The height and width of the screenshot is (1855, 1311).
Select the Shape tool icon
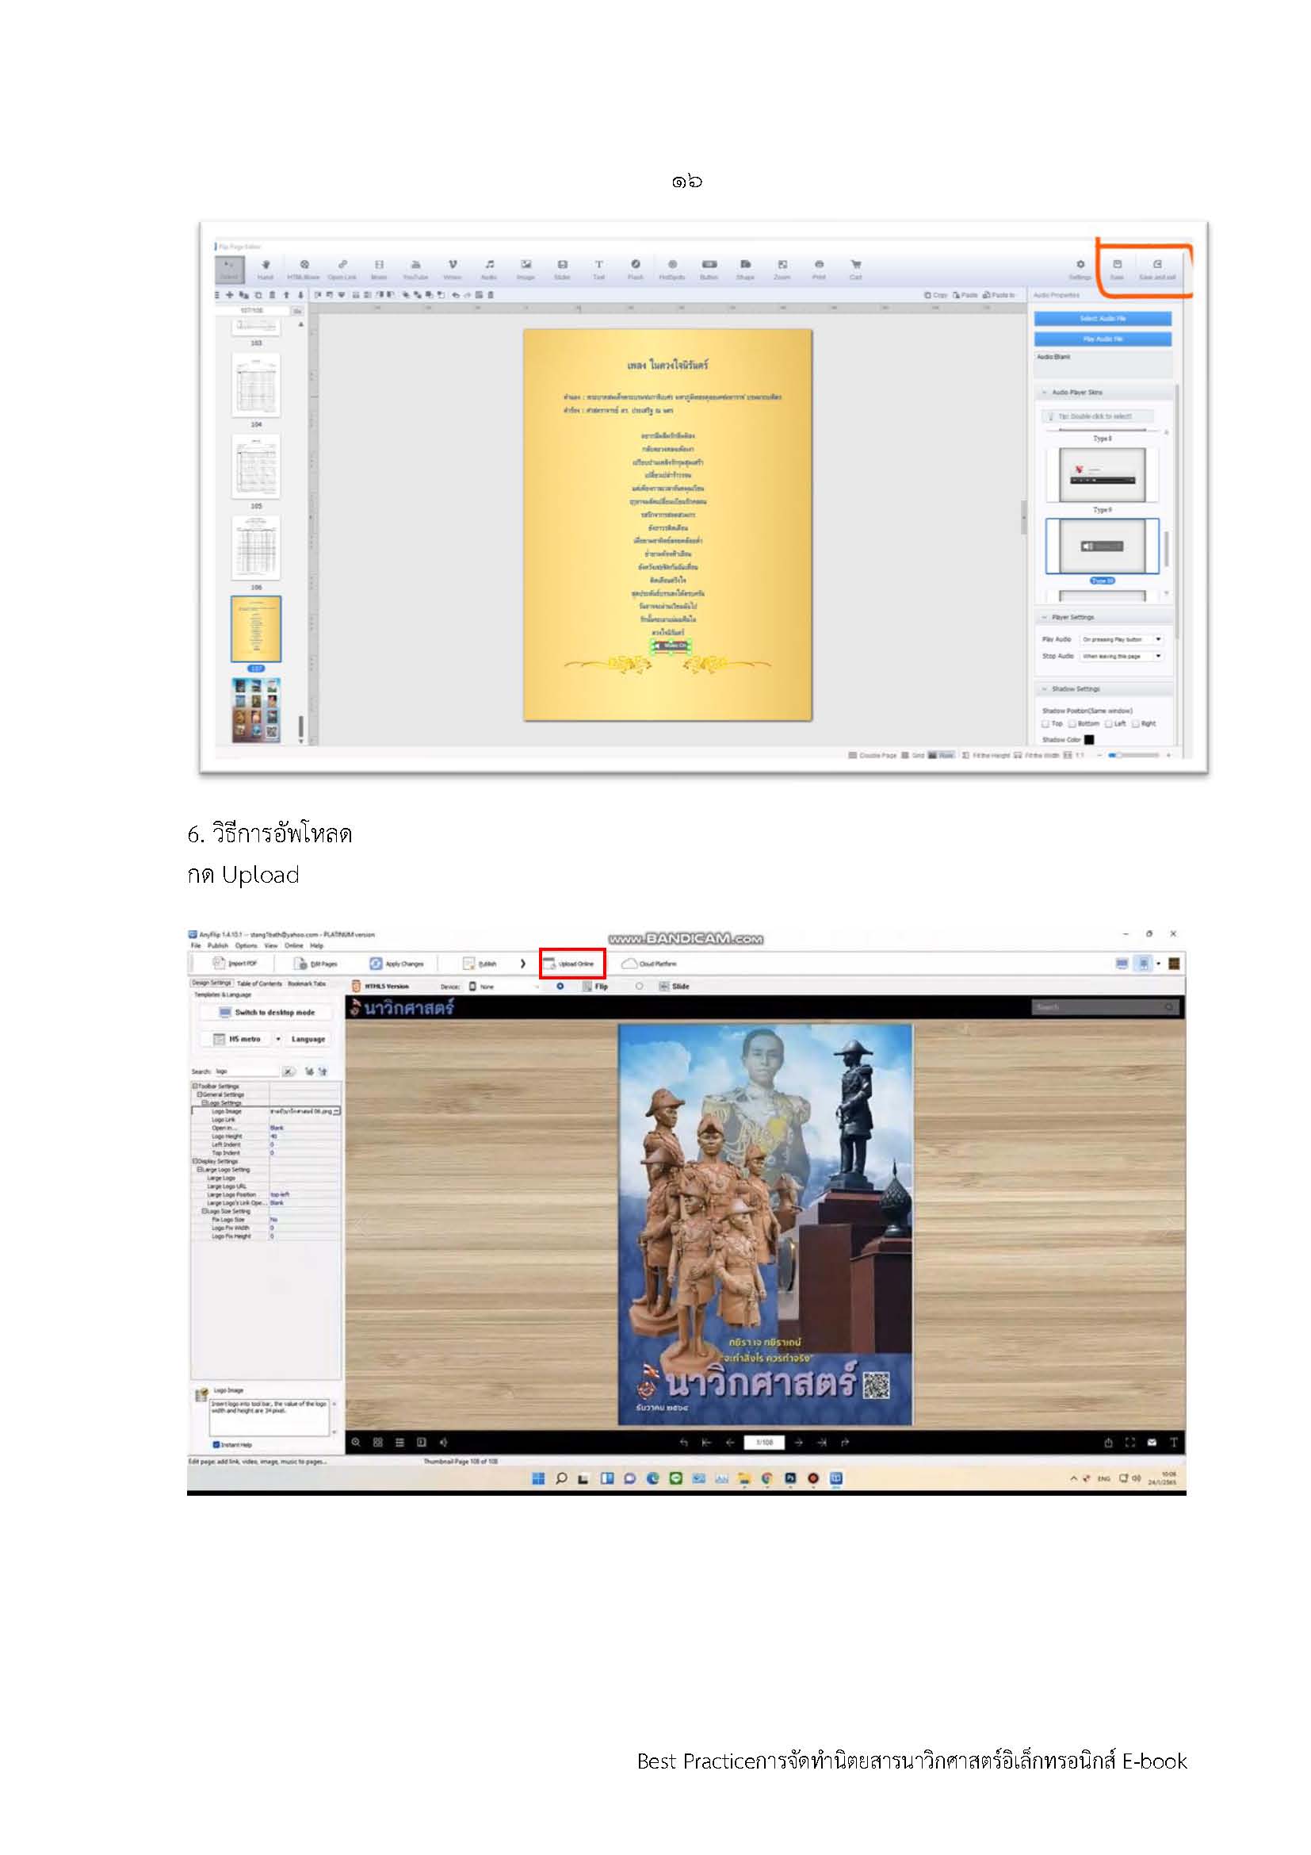pyautogui.click(x=745, y=270)
